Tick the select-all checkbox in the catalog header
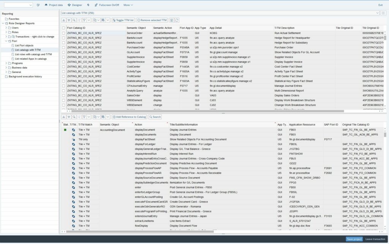This screenshot has height=244, width=389. (64, 28)
